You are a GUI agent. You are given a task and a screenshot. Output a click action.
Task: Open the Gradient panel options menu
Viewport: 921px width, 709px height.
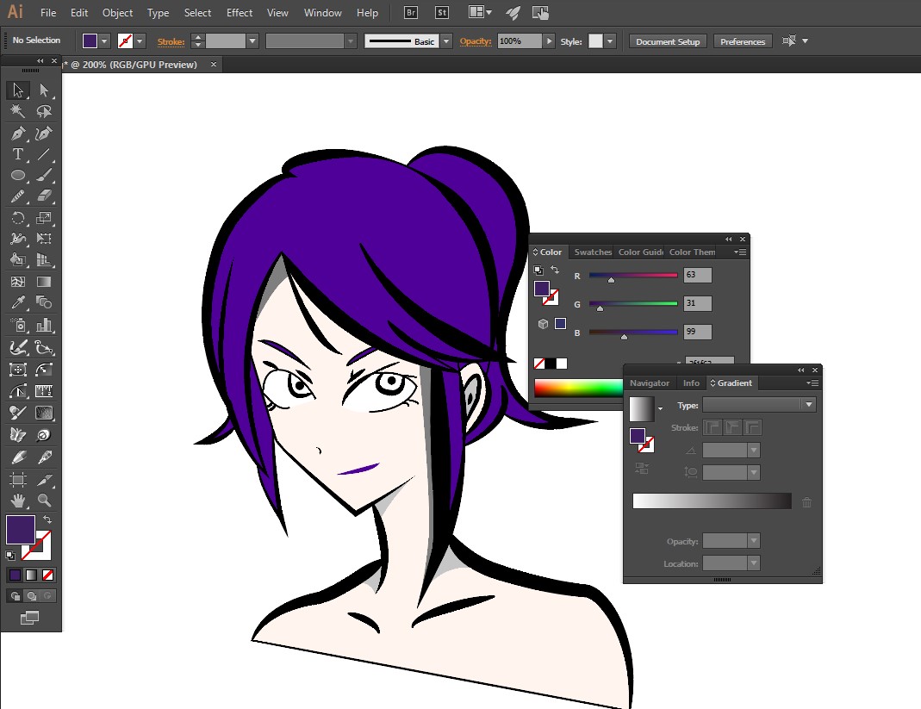(x=812, y=383)
